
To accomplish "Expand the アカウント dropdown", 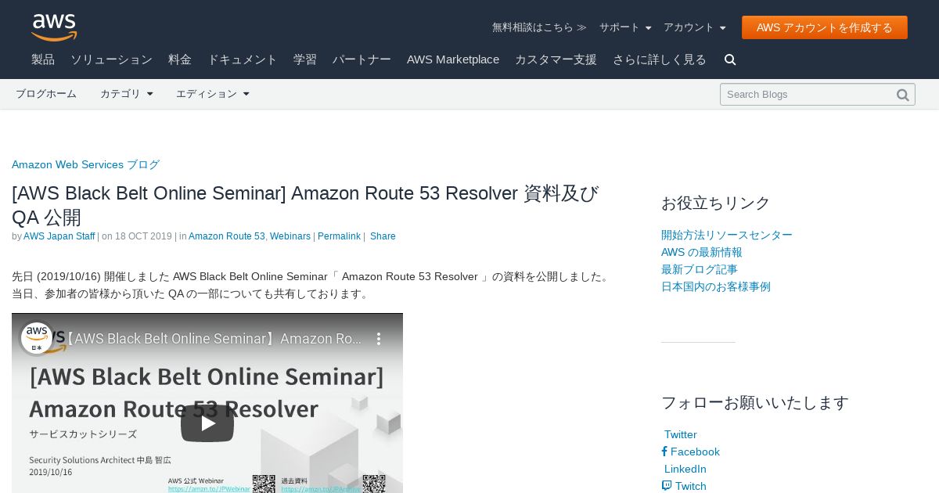I will 695,27.
